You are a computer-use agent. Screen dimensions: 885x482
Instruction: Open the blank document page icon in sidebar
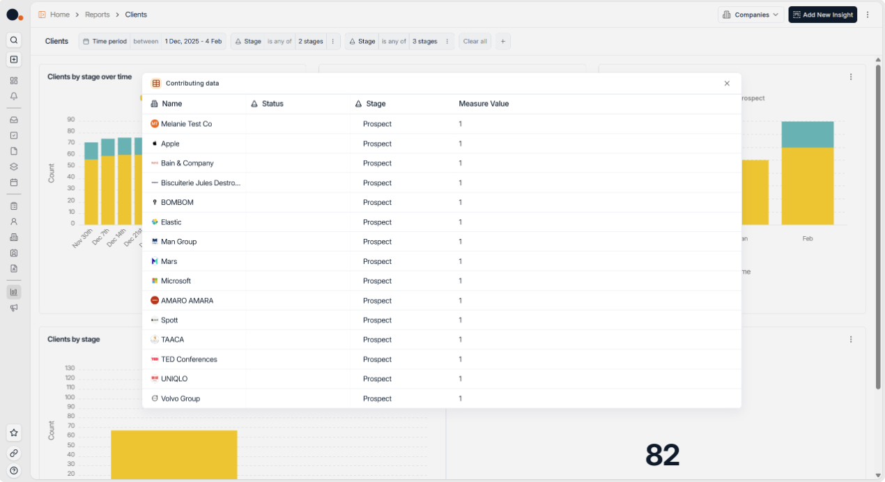(14, 151)
